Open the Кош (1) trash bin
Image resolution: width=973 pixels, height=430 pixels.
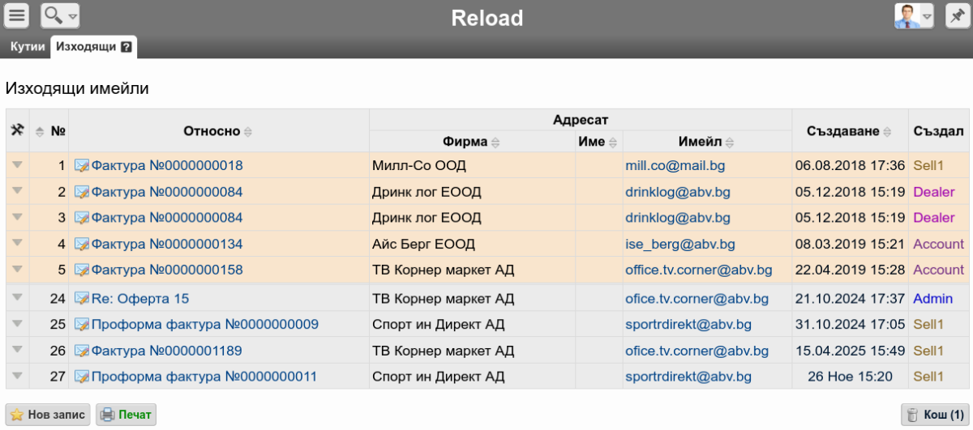[x=936, y=415]
